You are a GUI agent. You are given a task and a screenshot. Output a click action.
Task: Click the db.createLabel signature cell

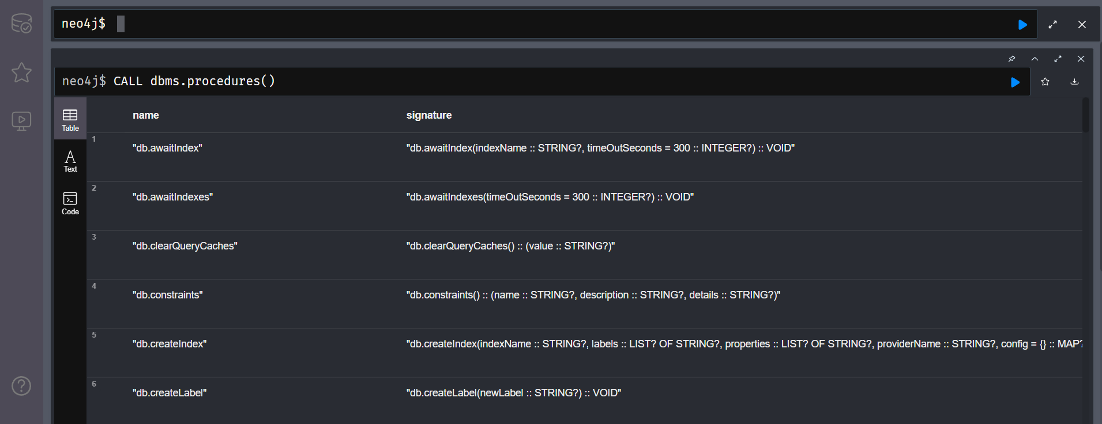(x=514, y=393)
